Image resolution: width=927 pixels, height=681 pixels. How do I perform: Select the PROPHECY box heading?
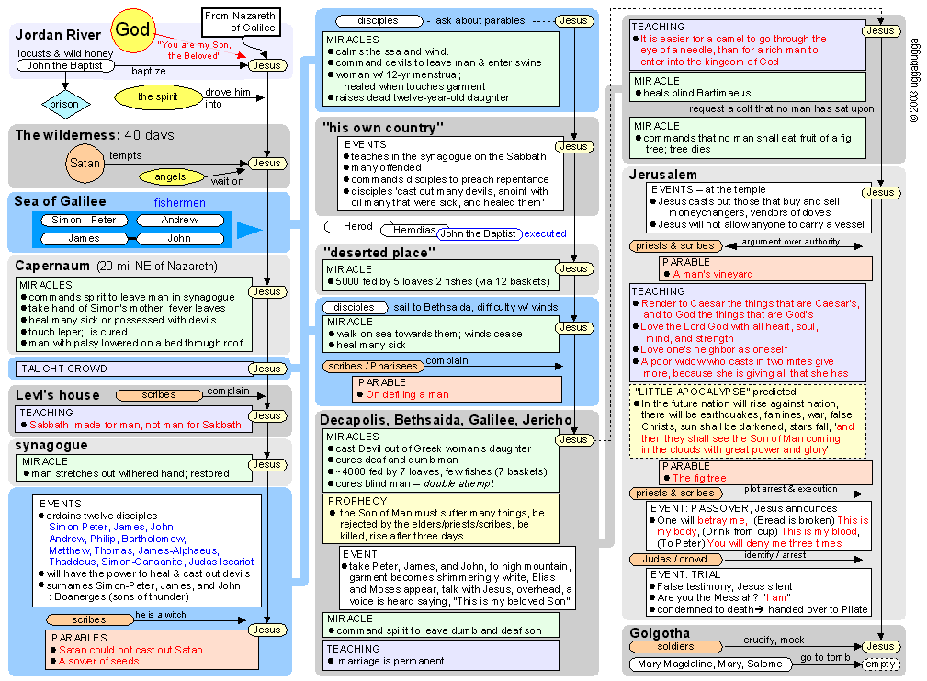357,501
